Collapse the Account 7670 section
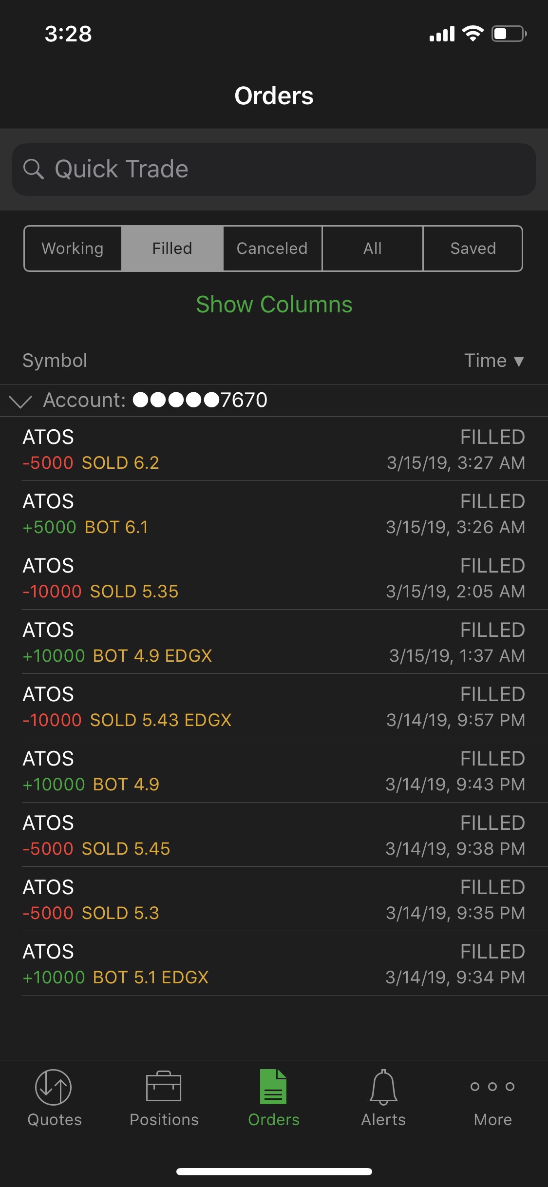 pyautogui.click(x=20, y=401)
